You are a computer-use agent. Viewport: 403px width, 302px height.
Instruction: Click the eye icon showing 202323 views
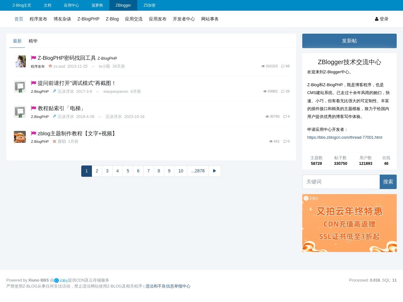point(263,66)
